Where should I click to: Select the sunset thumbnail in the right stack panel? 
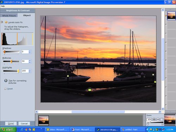coord(171,16)
